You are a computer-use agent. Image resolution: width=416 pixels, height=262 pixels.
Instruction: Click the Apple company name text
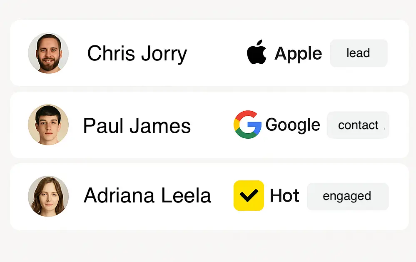[x=298, y=54]
